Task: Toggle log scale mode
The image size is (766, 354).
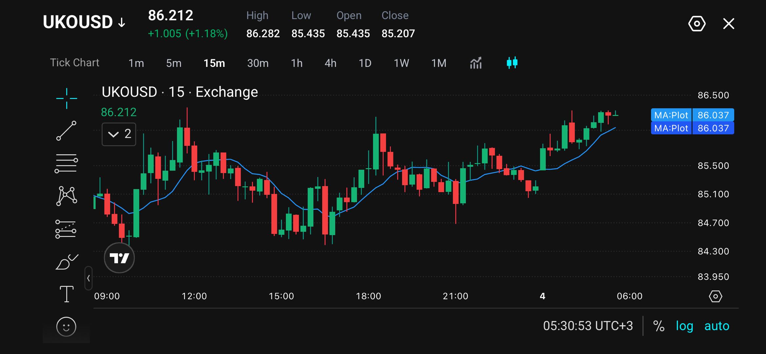Action: pyautogui.click(x=684, y=326)
